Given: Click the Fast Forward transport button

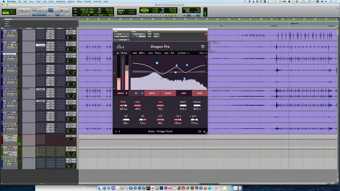Looking at the screenshot, I should point(156,15).
